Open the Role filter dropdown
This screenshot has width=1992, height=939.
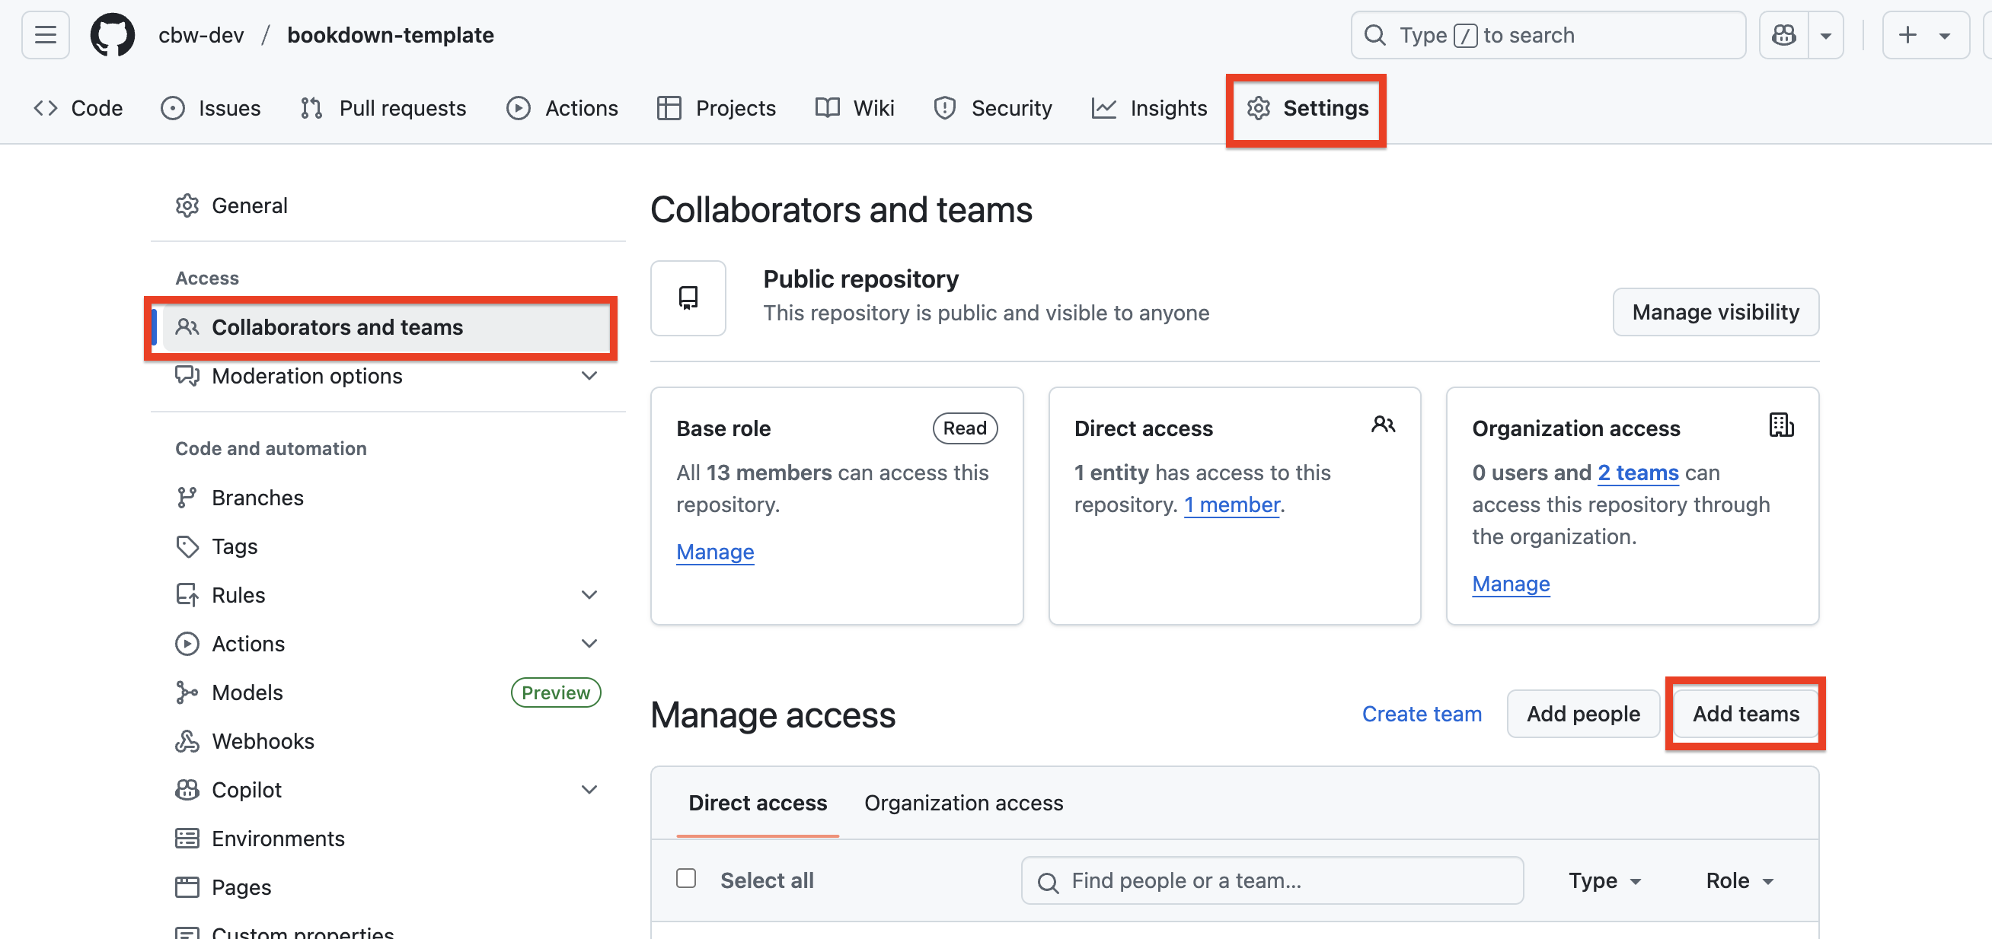[1739, 880]
